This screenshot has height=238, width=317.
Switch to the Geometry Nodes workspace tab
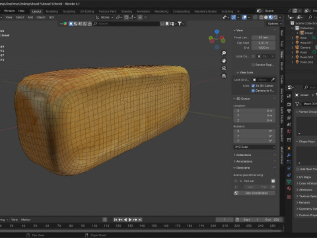(205, 11)
